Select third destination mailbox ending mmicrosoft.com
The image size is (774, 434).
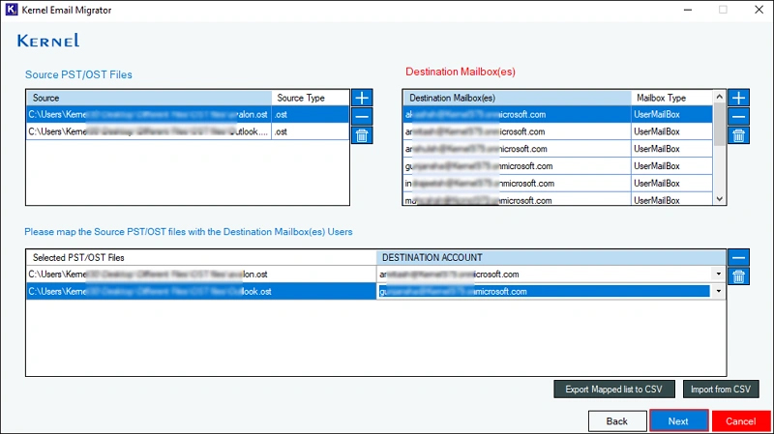tap(517, 149)
